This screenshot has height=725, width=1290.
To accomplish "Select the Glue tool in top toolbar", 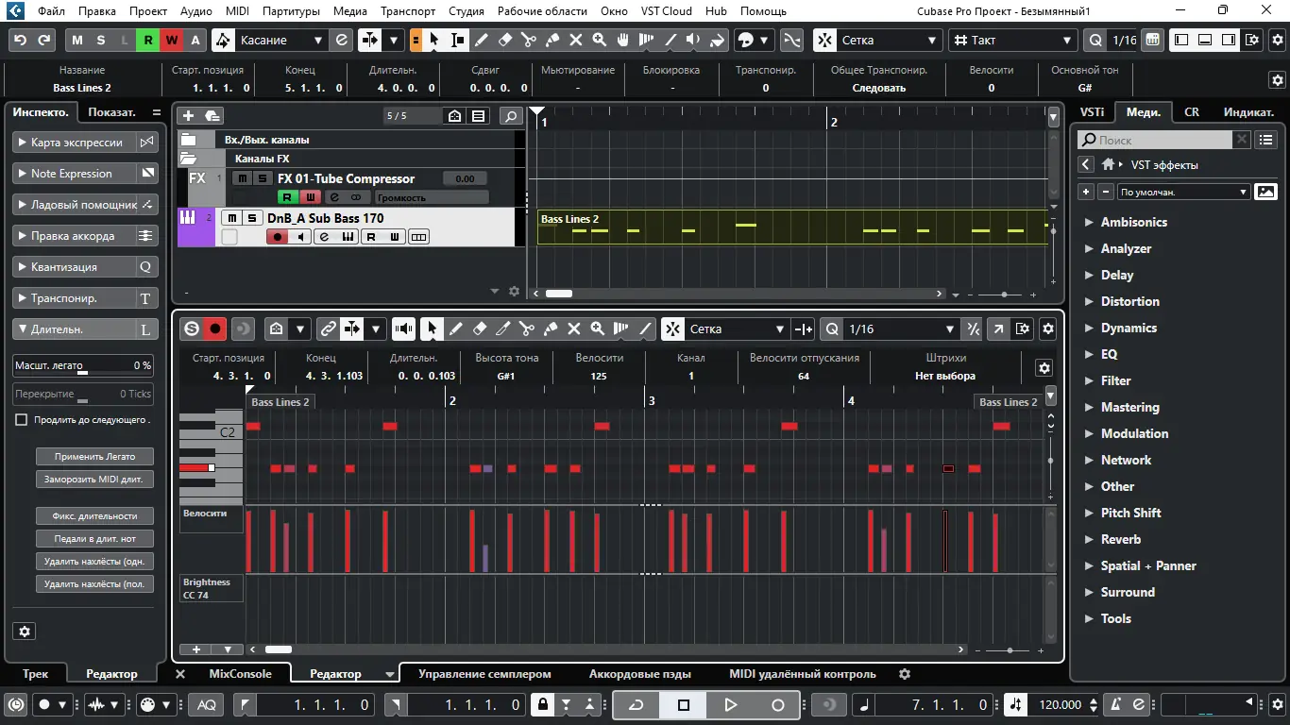I will click(x=552, y=41).
